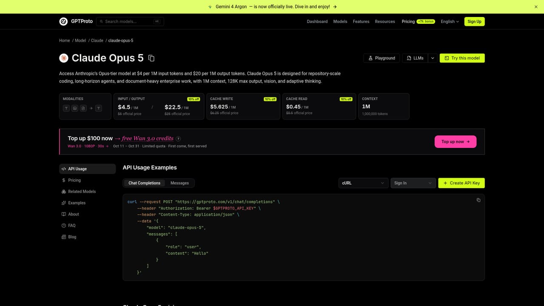Click the text output modality icon

[x=99, y=108]
